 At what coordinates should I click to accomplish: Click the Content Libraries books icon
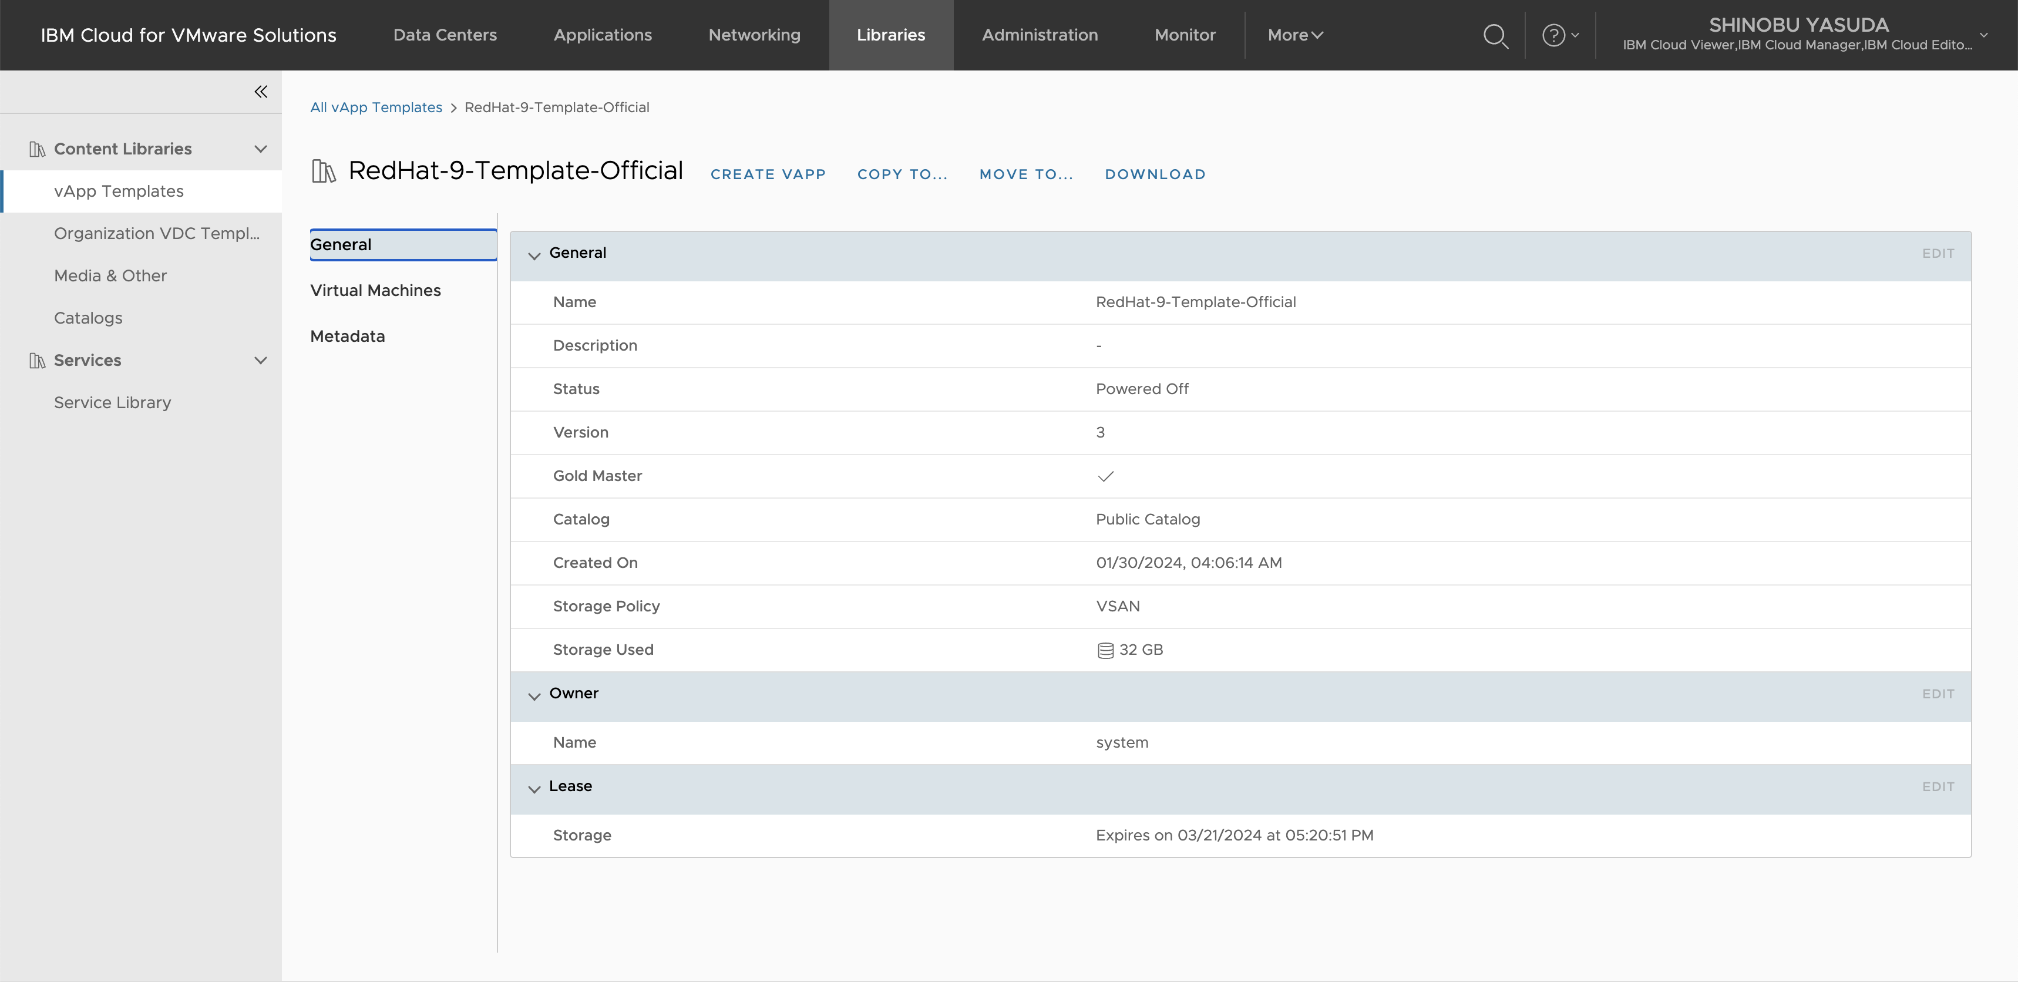pos(37,149)
